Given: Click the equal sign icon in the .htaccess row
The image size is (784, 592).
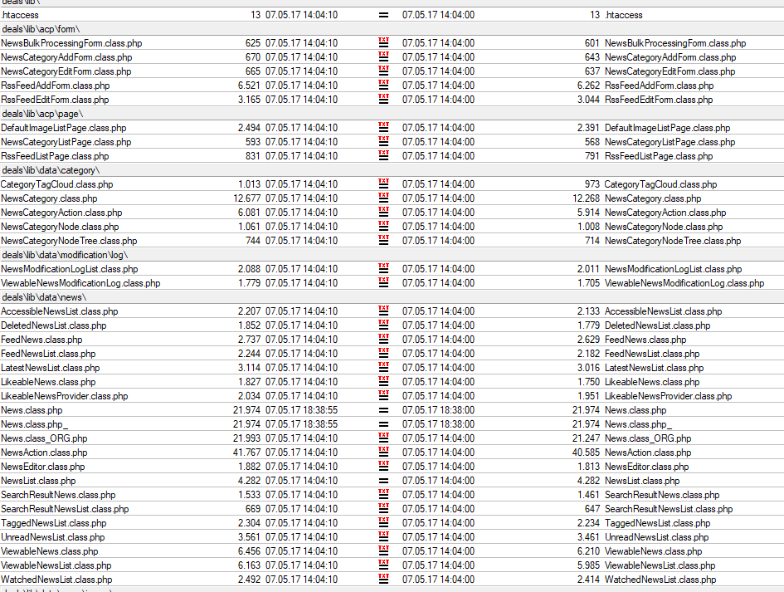Looking at the screenshot, I should point(383,15).
